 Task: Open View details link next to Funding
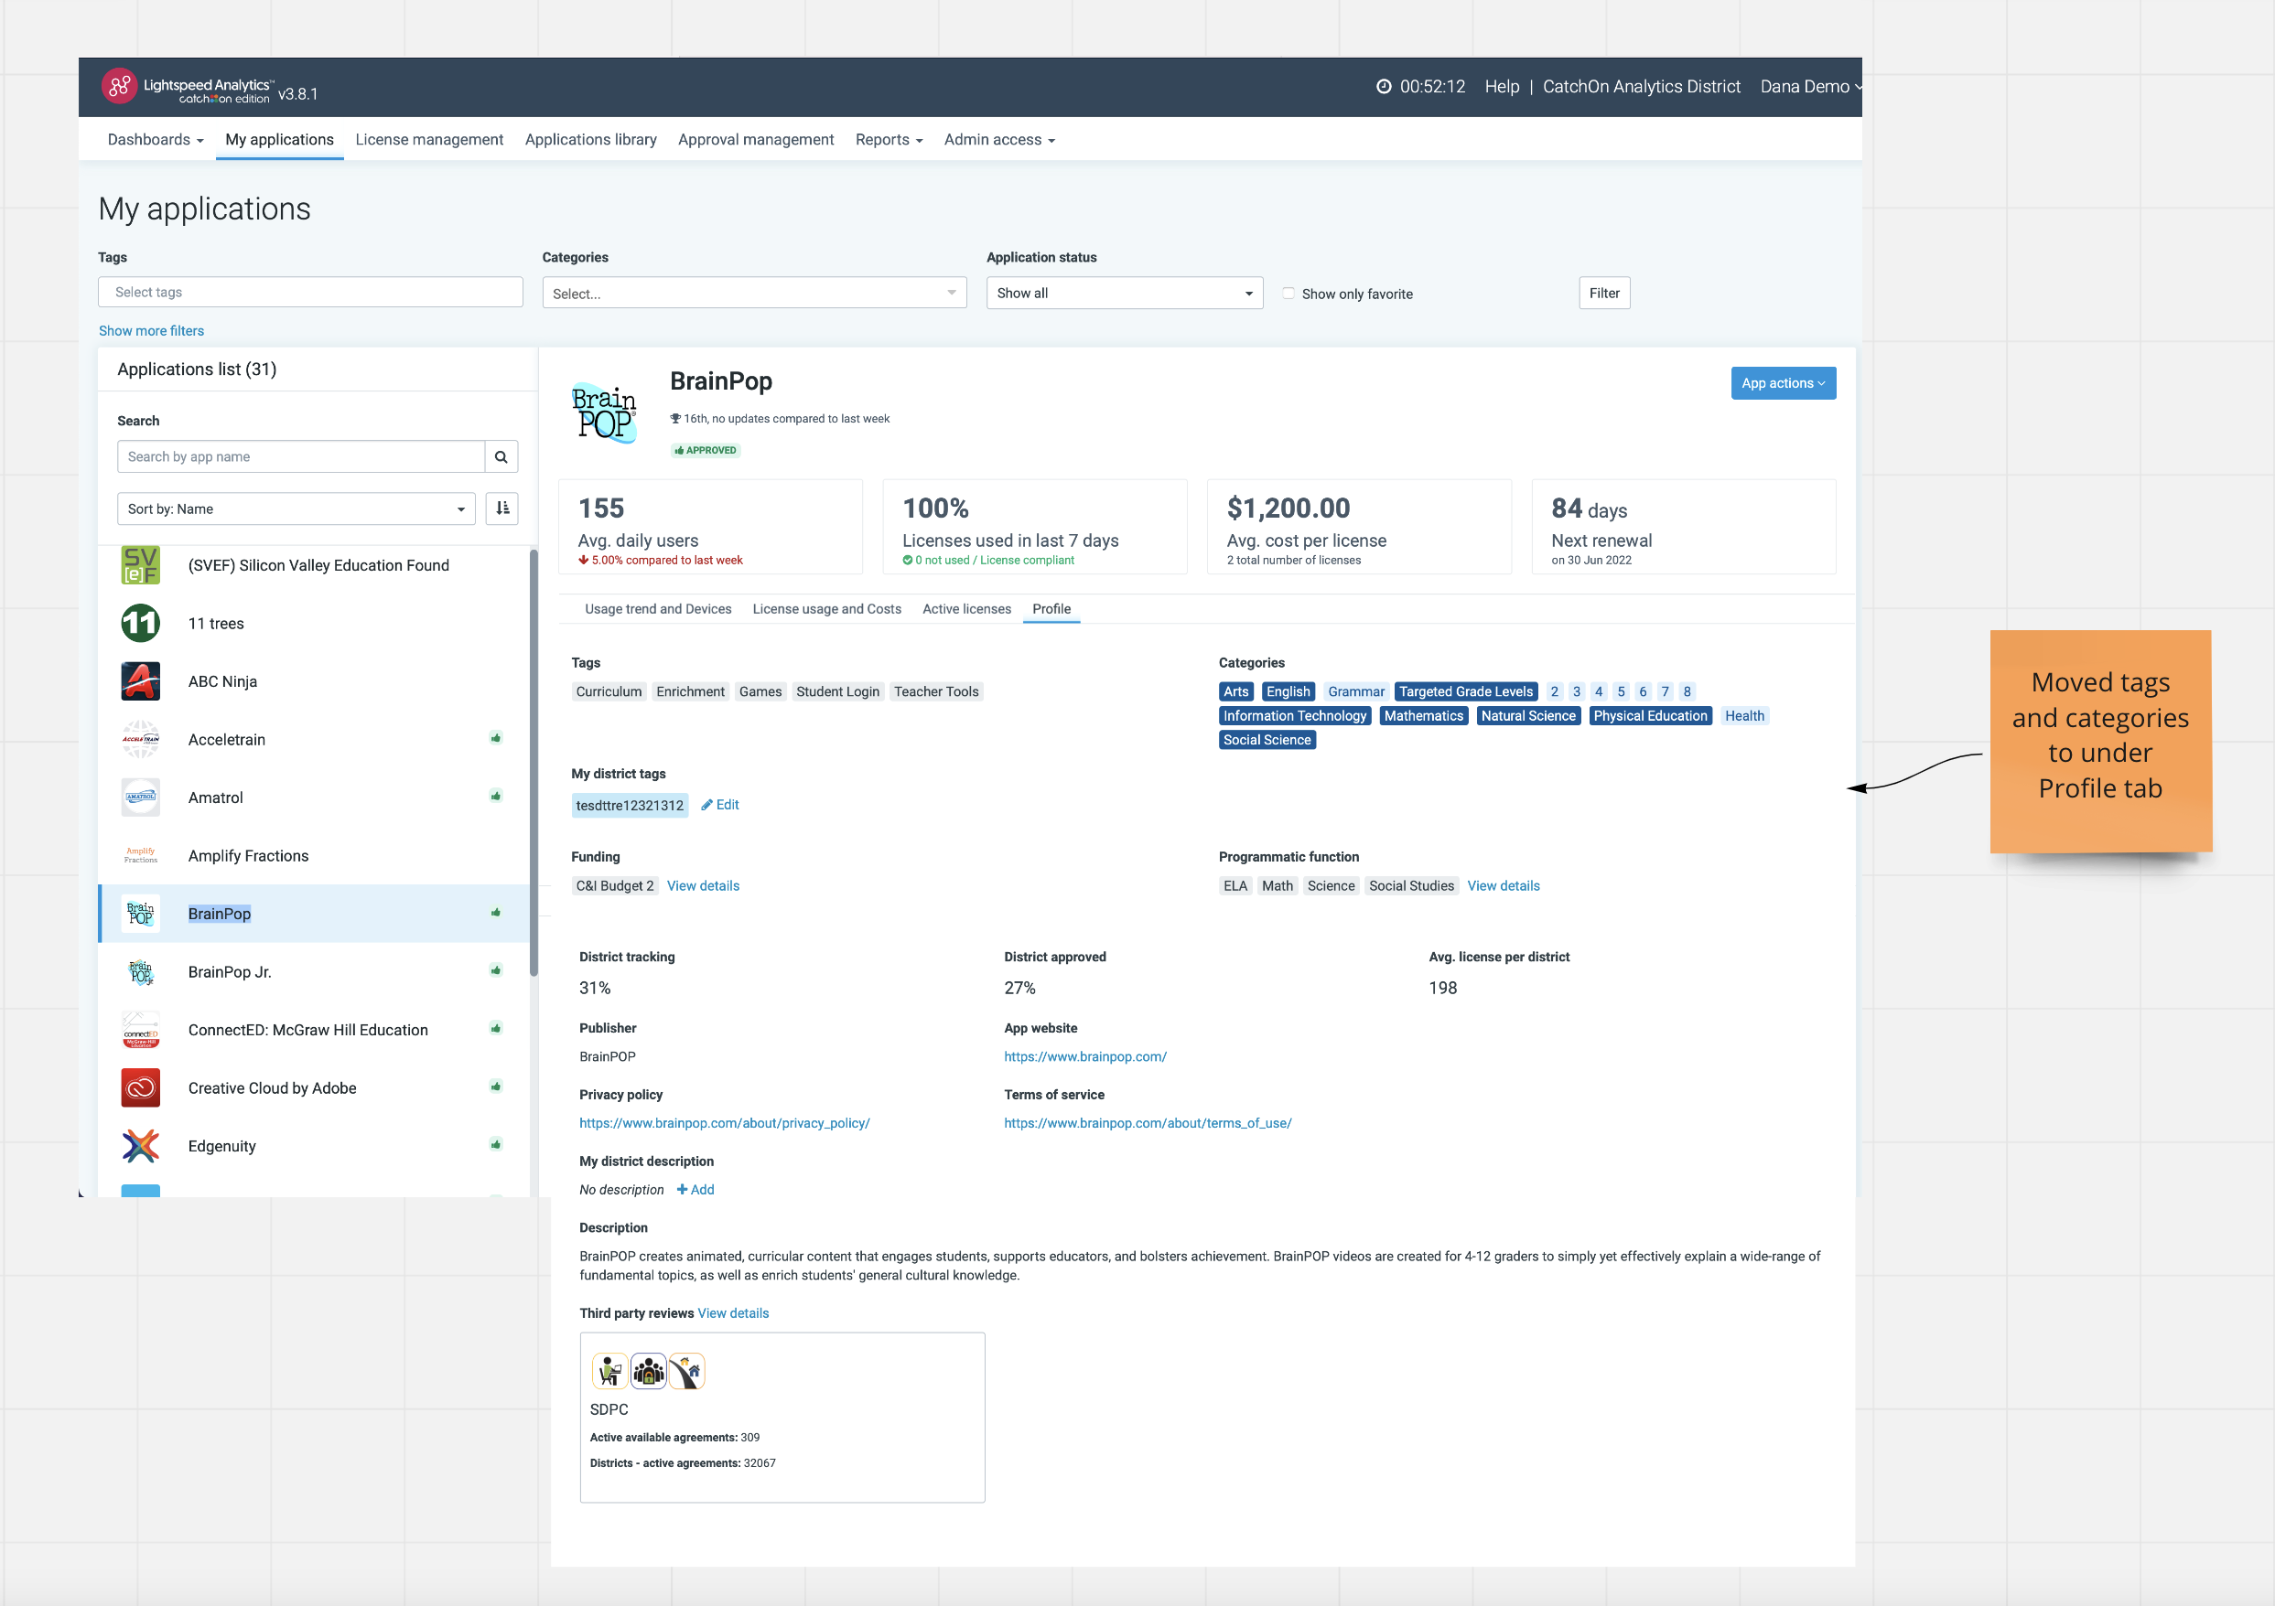[703, 886]
